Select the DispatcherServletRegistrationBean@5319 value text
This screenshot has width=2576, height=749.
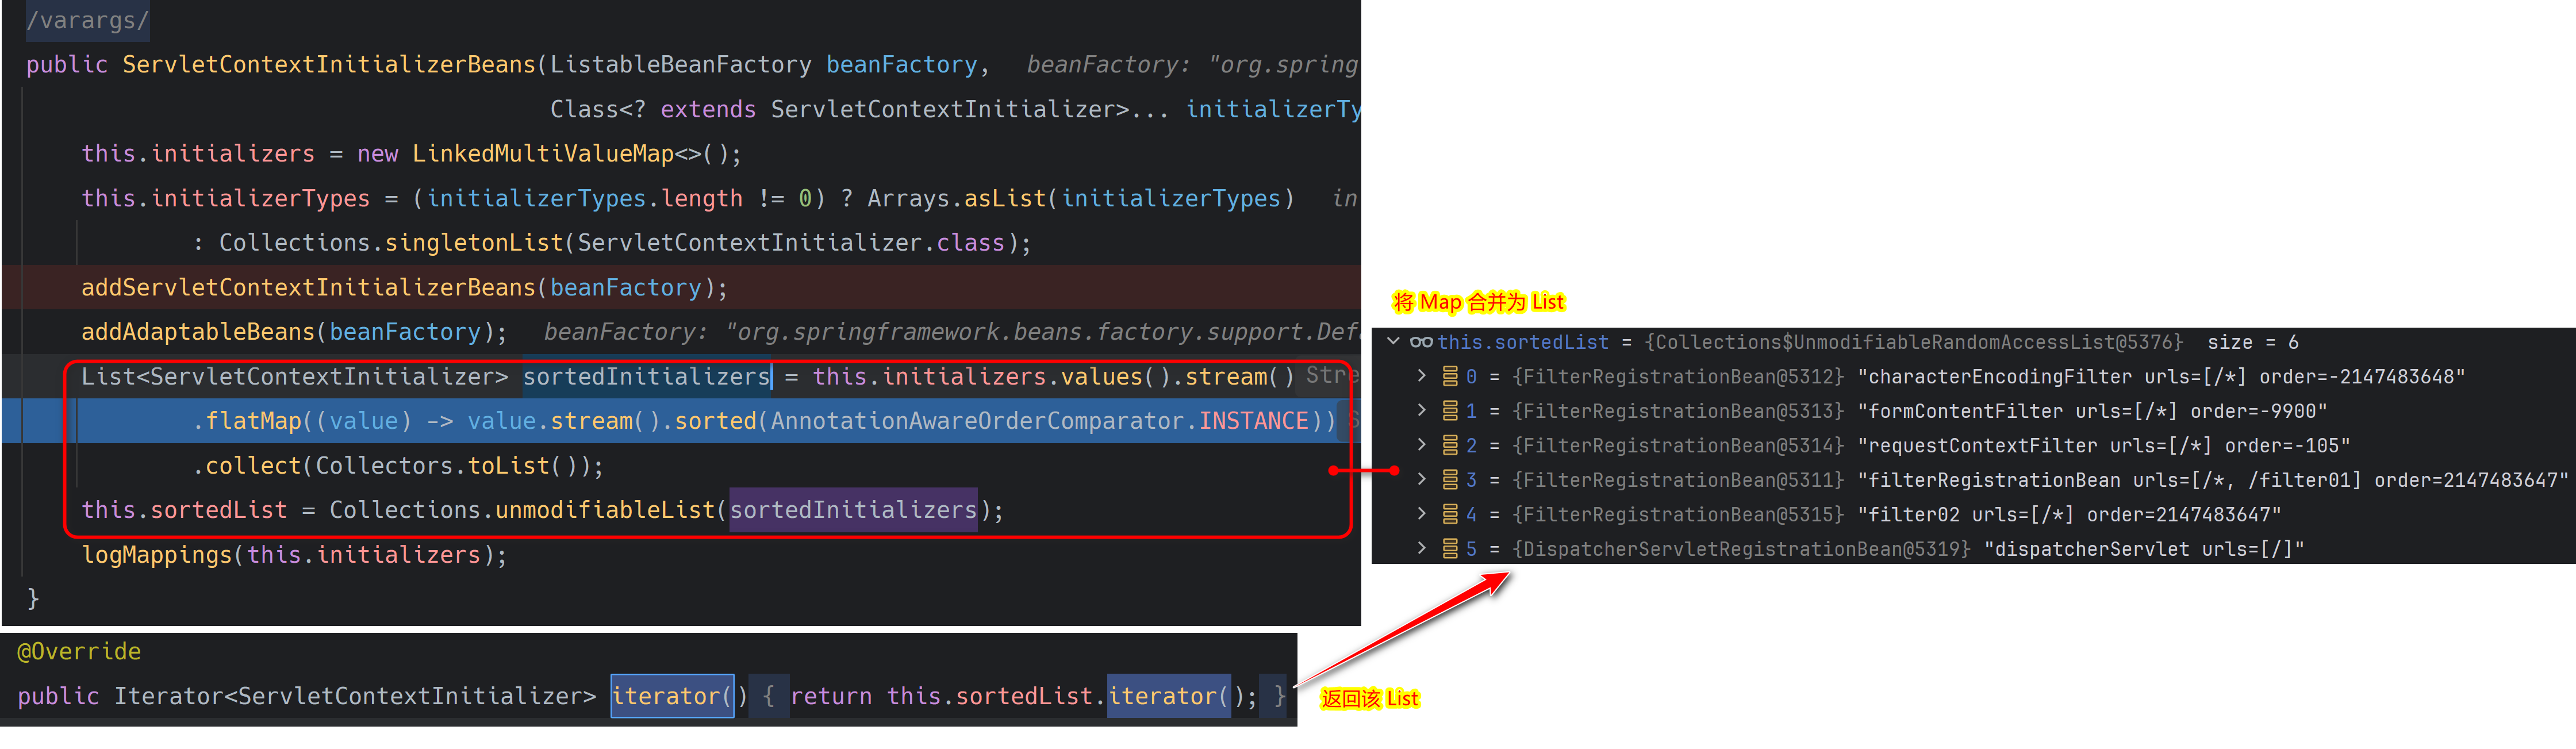coord(1741,549)
